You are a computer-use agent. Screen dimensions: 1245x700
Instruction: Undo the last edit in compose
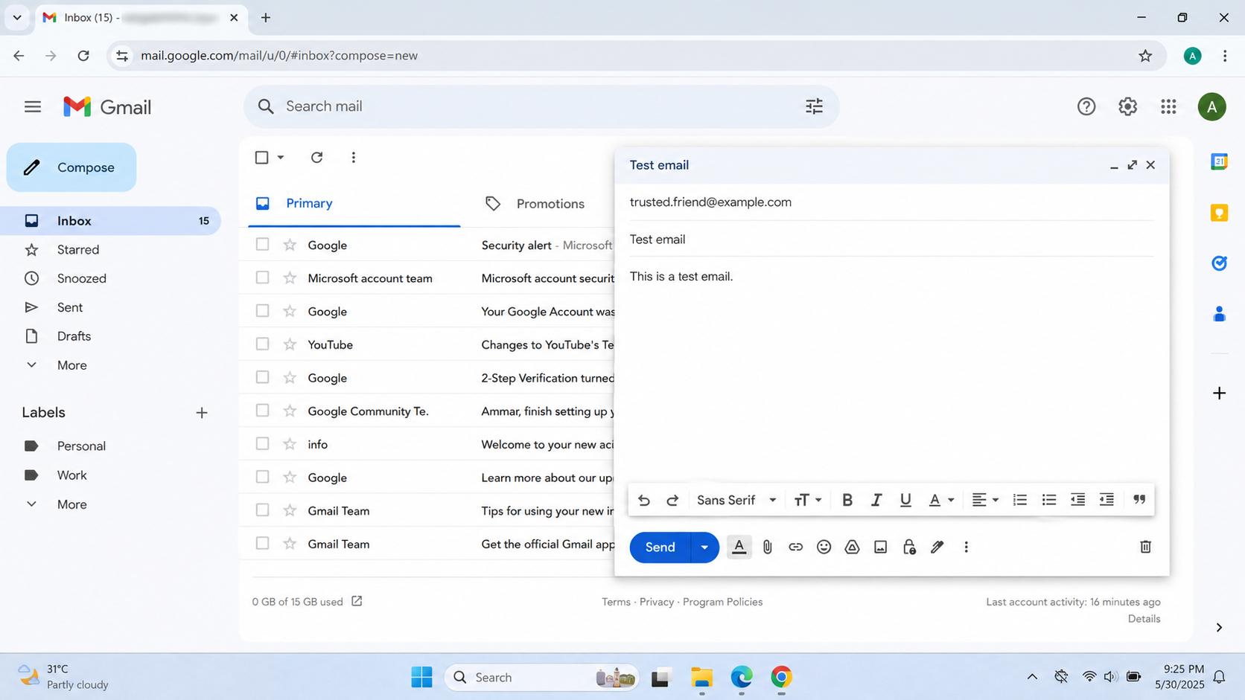(644, 500)
